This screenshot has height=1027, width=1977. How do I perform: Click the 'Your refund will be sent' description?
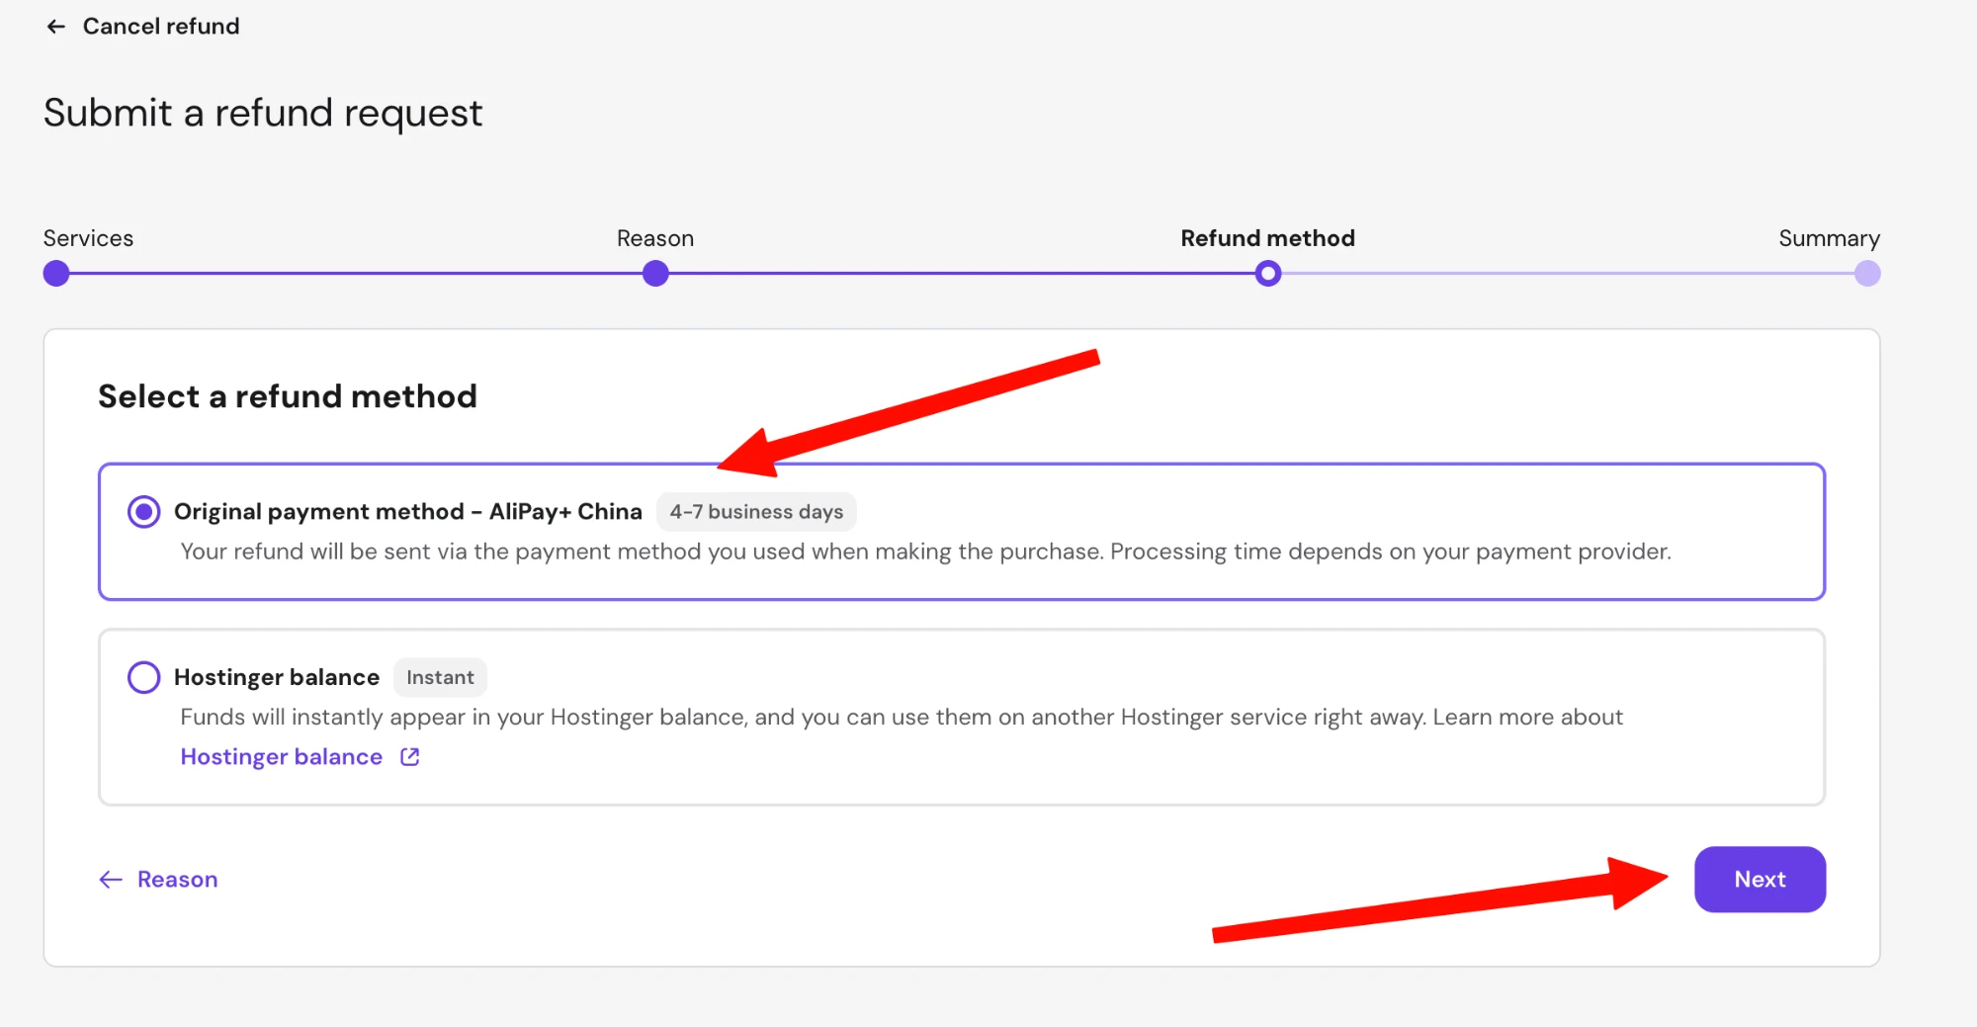[925, 552]
